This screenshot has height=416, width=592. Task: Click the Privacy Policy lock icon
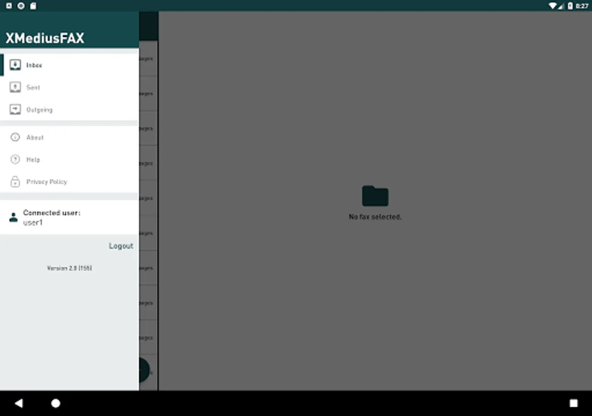15,182
